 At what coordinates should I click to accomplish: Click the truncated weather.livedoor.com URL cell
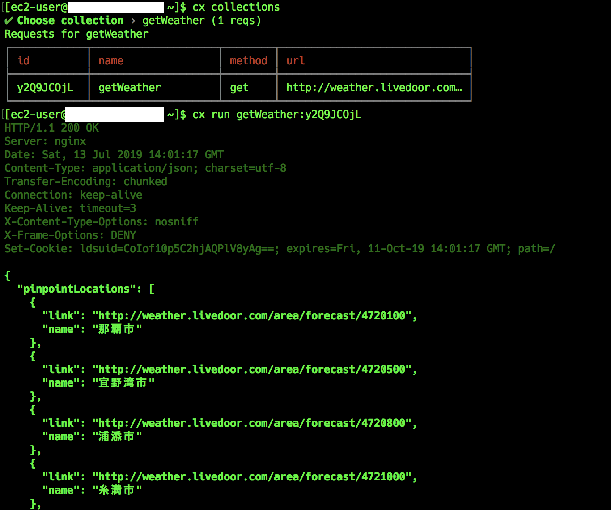tap(373, 88)
